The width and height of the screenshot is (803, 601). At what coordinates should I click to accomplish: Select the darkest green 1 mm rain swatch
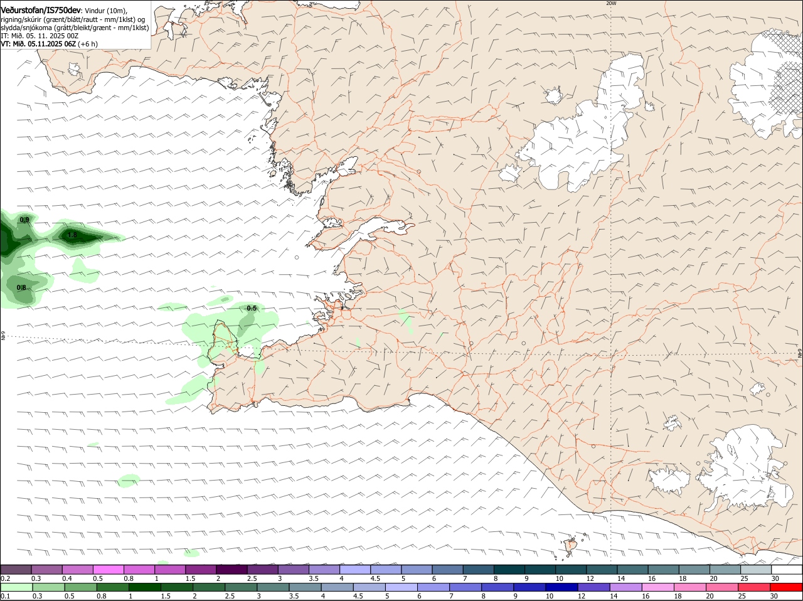pos(144,587)
